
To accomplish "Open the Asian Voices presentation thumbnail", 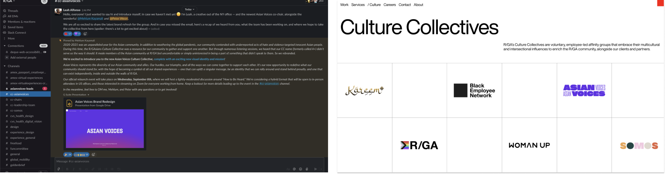I will (105, 128).
